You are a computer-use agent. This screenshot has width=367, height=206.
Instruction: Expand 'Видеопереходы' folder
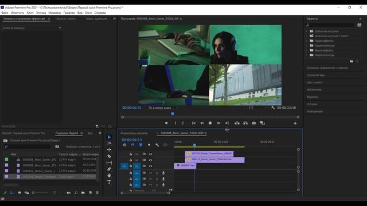click(x=307, y=55)
